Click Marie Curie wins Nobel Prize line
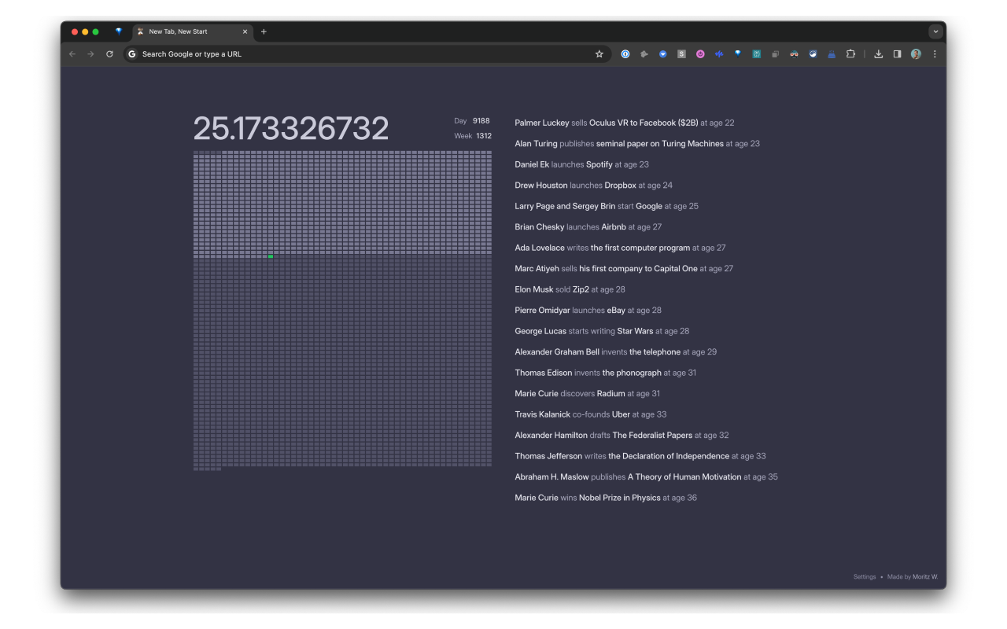1007x629 pixels. (x=606, y=498)
